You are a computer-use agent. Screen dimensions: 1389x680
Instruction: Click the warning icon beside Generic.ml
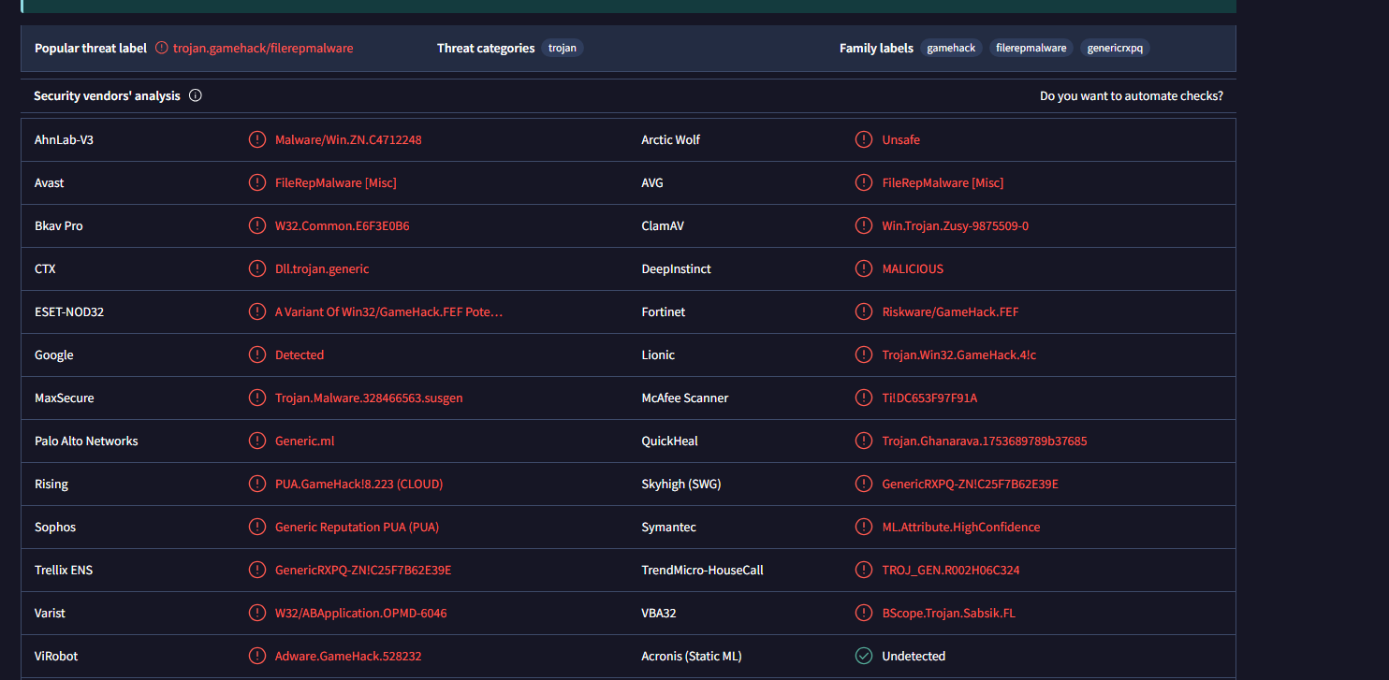256,441
